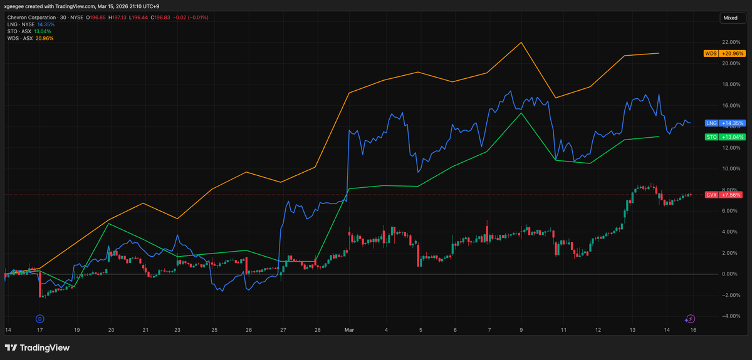Screen dimensions: 752x360
Task: Click date 16 on the time axis
Action: [x=692, y=329]
